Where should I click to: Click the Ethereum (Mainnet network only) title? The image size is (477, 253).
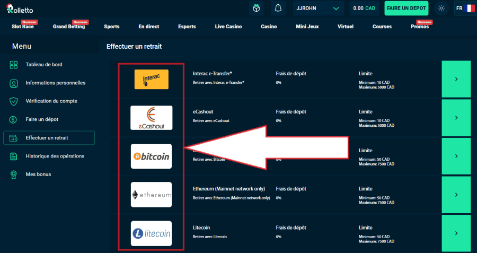pyautogui.click(x=229, y=189)
